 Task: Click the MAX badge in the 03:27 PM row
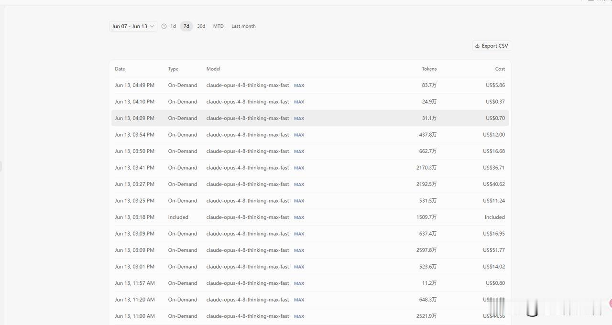tap(299, 184)
